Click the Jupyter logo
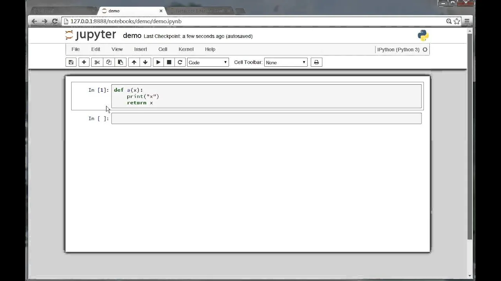This screenshot has width=501, height=281. click(90, 35)
